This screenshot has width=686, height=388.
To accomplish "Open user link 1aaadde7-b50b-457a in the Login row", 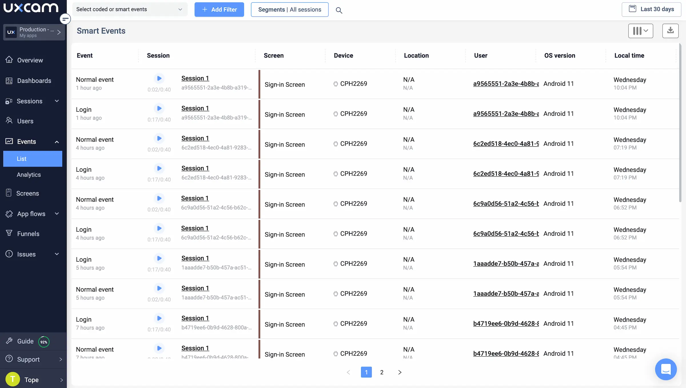I will (506, 263).
